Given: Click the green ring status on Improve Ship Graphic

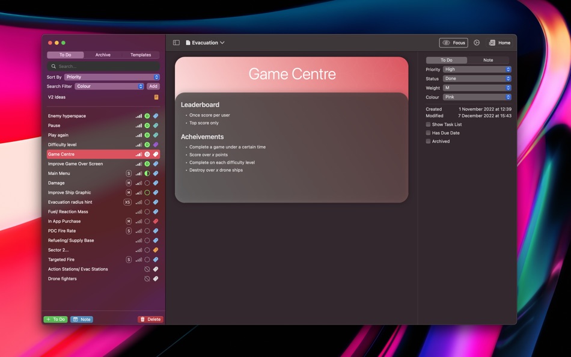Looking at the screenshot, I should 147,192.
